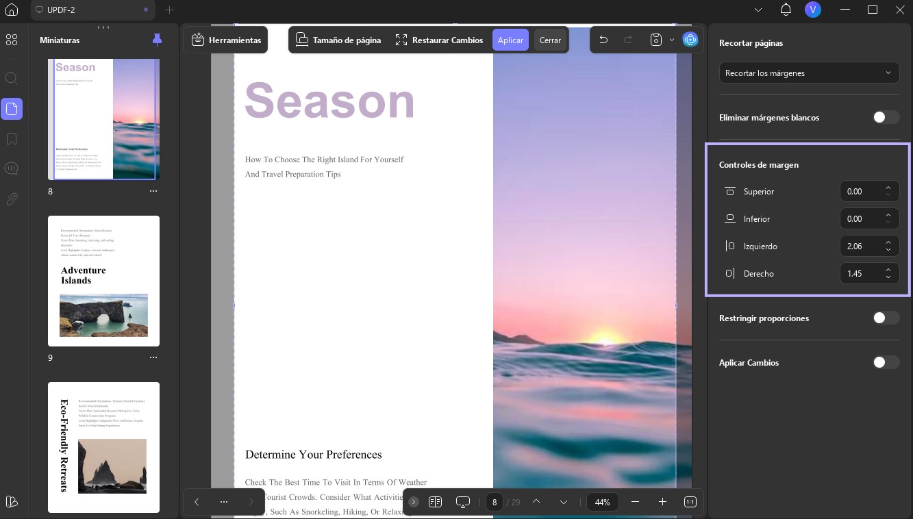Click the notifications bell icon
This screenshot has height=519, width=913.
click(786, 10)
